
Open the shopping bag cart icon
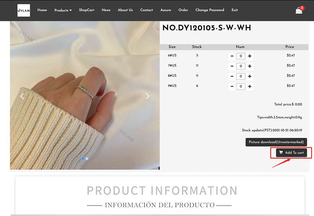299,10
